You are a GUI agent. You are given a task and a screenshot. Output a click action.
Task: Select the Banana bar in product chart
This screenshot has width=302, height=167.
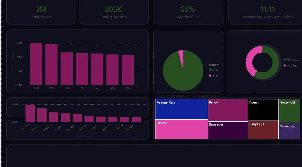pos(30,113)
